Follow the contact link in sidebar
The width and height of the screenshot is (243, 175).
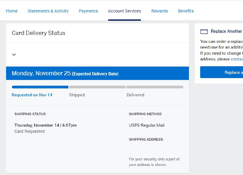237,59
